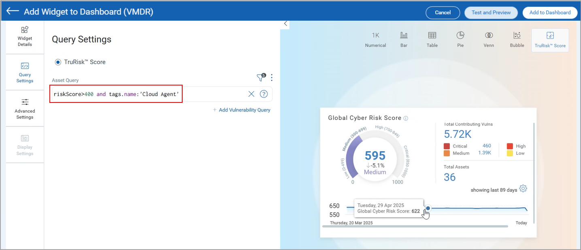Open Advanced Settings section
Screen dimensions: 581x250
pos(25,109)
